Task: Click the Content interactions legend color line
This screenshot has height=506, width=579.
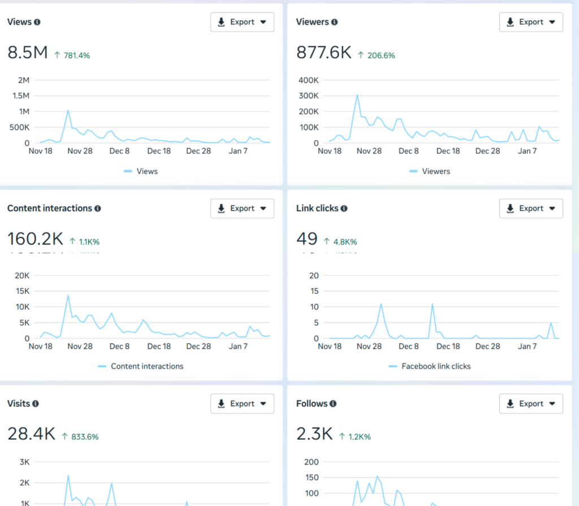Action: [x=102, y=366]
